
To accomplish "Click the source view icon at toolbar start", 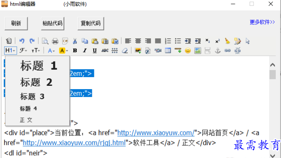I will [9, 41].
